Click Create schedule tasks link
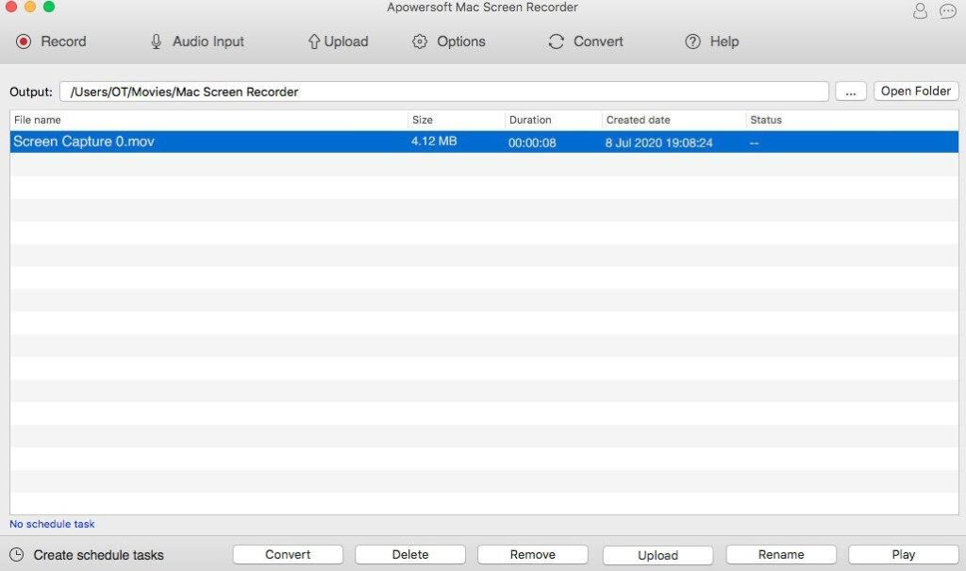This screenshot has height=571, width=966. (98, 555)
